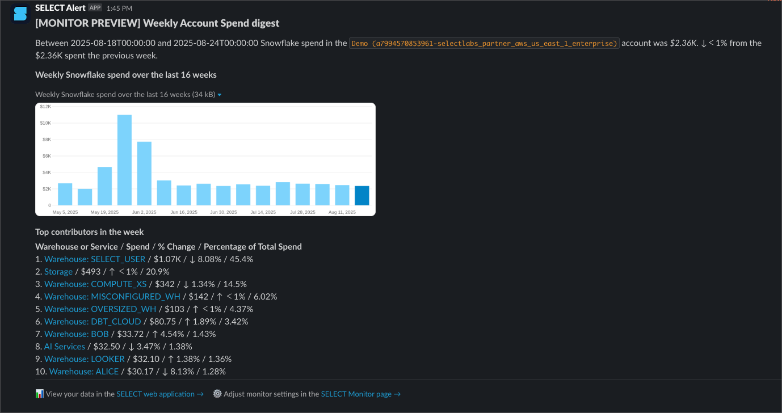Click the 'Percentage of Total Spend' column header text
Image resolution: width=782 pixels, height=413 pixels.
(253, 247)
